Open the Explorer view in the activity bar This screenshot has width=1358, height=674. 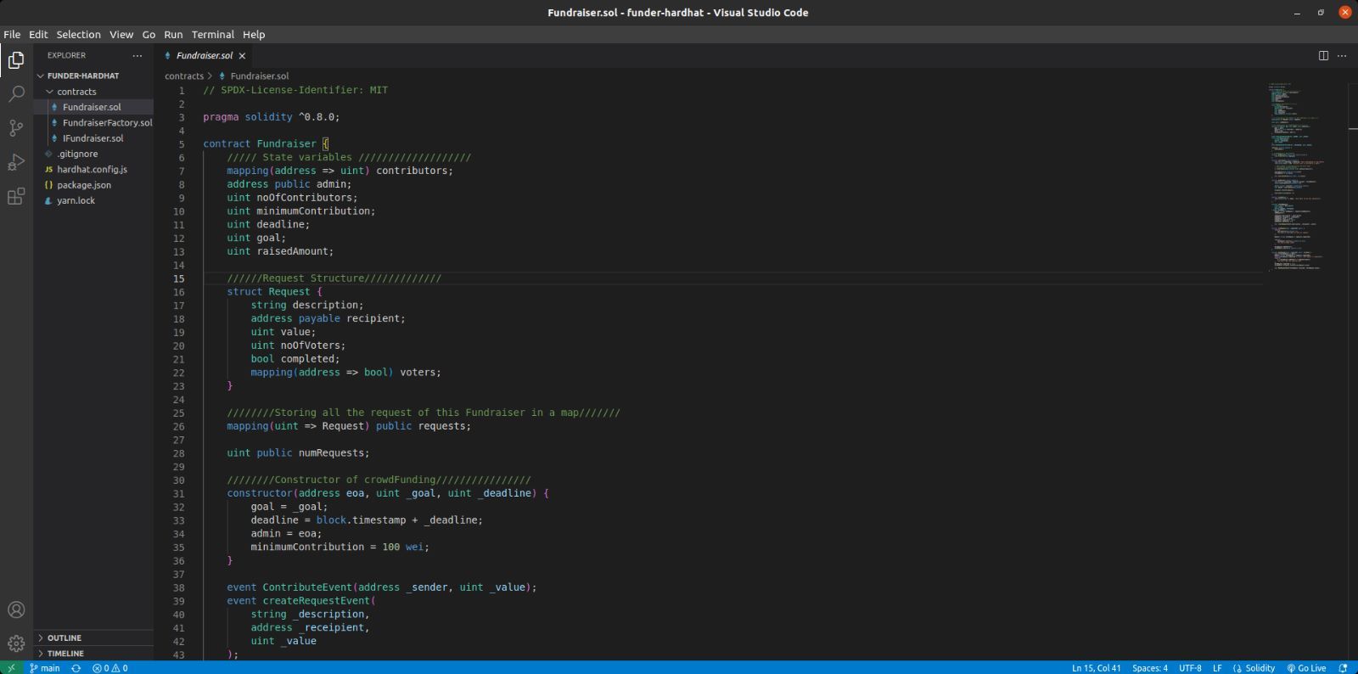click(16, 60)
